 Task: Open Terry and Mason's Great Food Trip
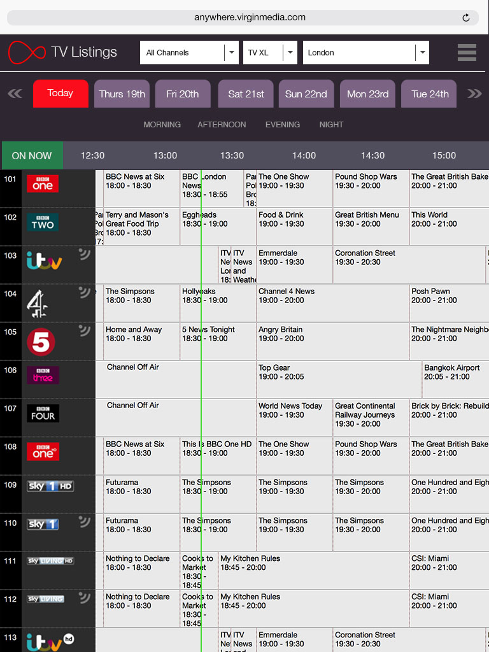pos(141,227)
